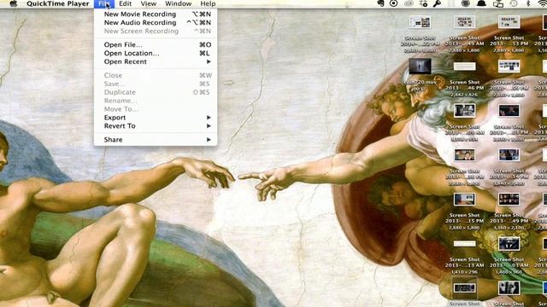
Task: Open the Window menu
Action: pos(178,3)
